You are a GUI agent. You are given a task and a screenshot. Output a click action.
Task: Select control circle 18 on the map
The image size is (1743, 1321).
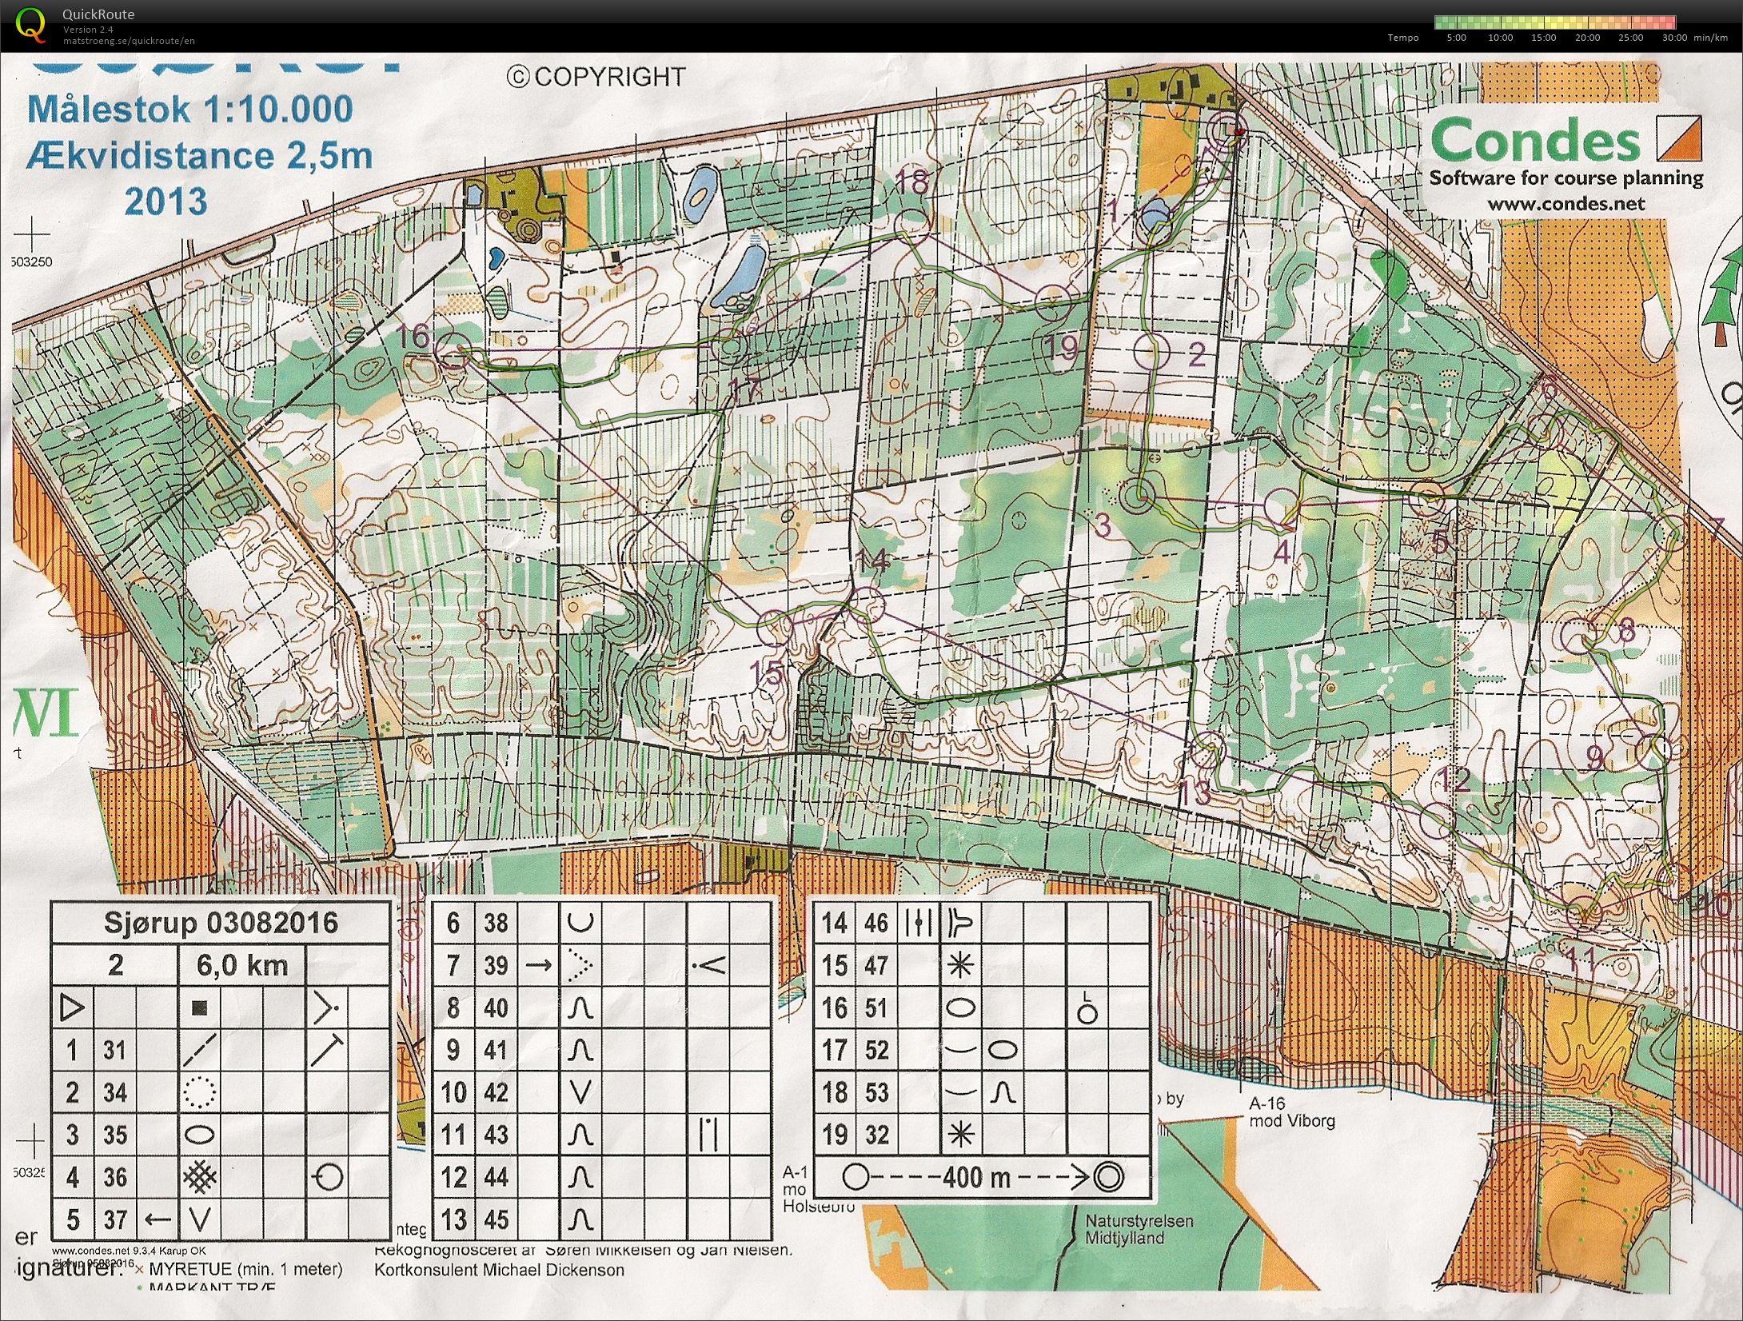(911, 225)
